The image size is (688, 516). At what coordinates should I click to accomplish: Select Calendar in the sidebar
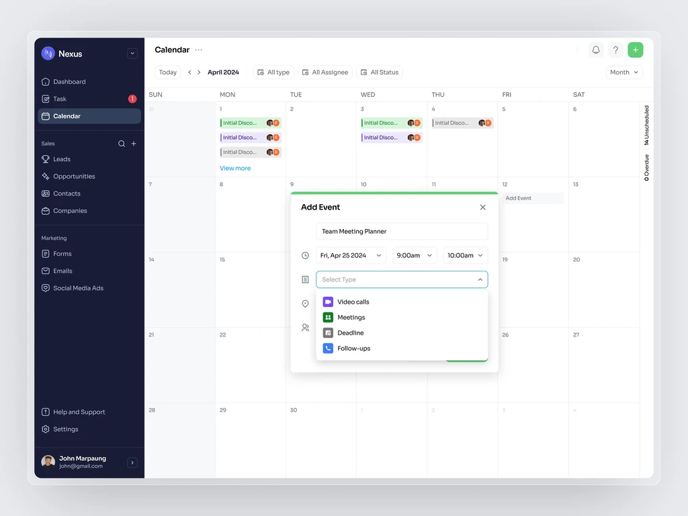(89, 116)
